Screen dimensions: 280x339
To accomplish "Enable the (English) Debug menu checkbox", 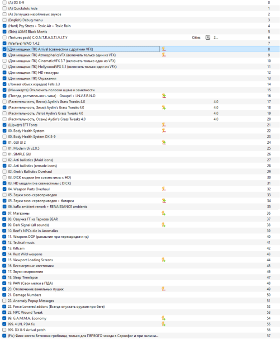I will coord(5,20).
